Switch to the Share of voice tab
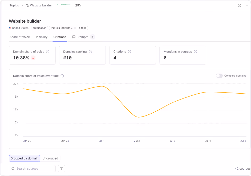 point(20,37)
